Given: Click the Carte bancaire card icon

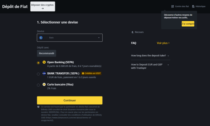Looking at the screenshot, I should tap(44, 84).
